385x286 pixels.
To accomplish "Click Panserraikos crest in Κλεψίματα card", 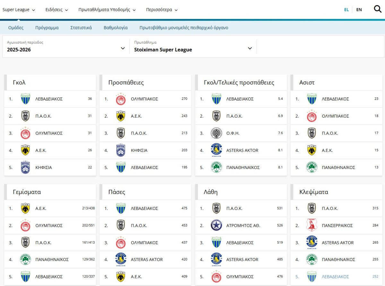I will (312, 225).
